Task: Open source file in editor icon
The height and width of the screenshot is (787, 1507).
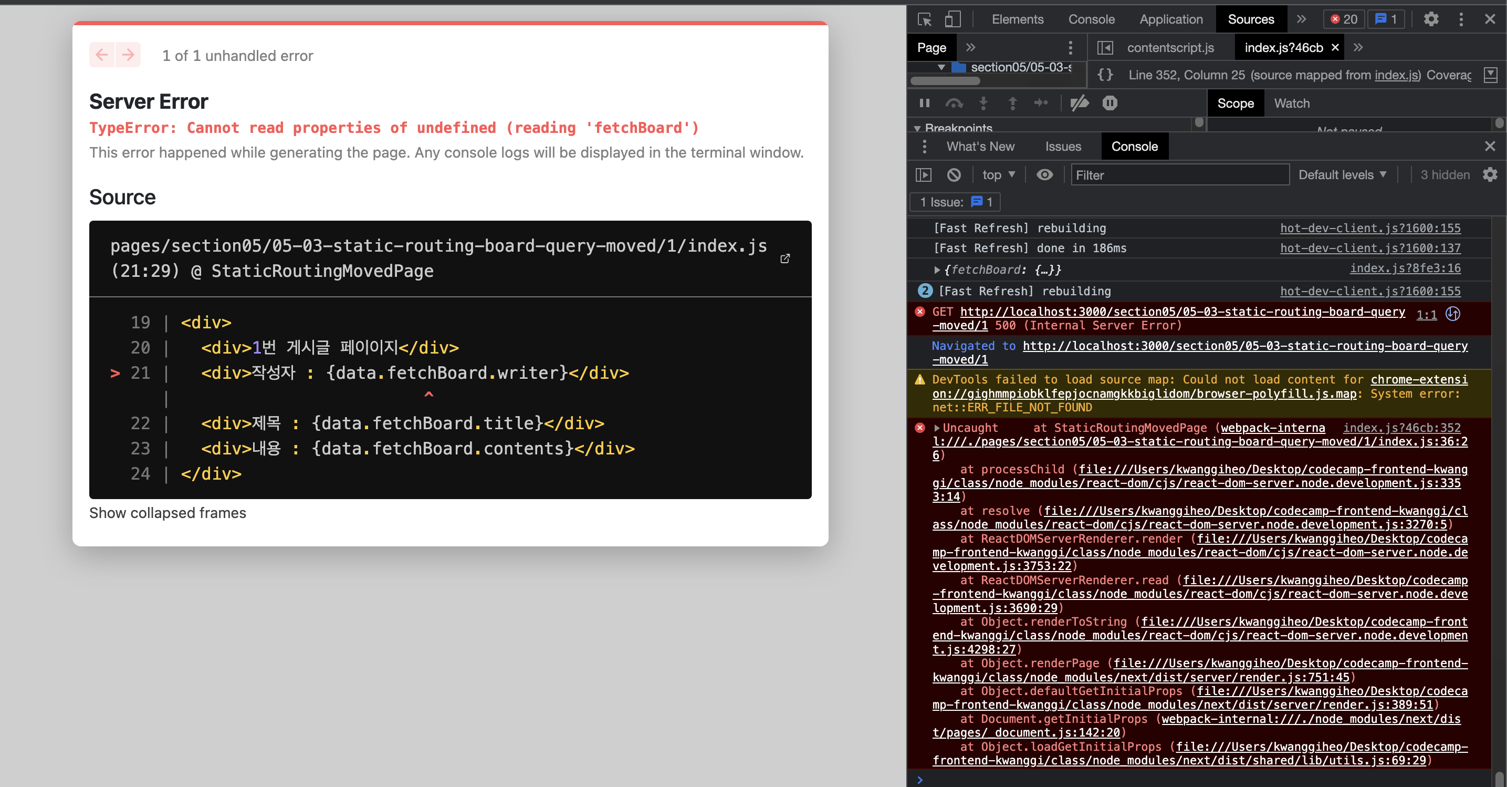Action: 785,258
